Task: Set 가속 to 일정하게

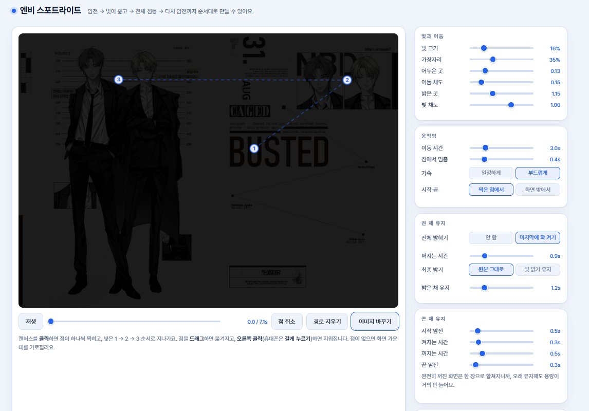Action: (x=491, y=173)
